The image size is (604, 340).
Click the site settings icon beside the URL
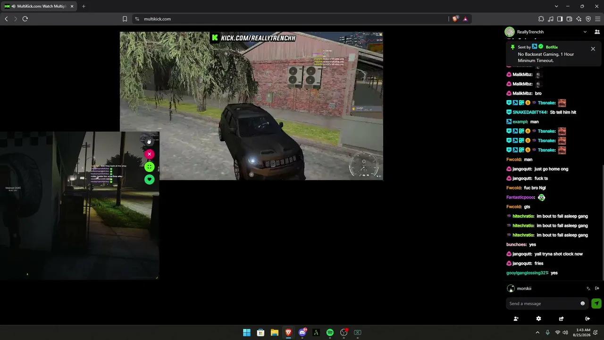click(137, 19)
